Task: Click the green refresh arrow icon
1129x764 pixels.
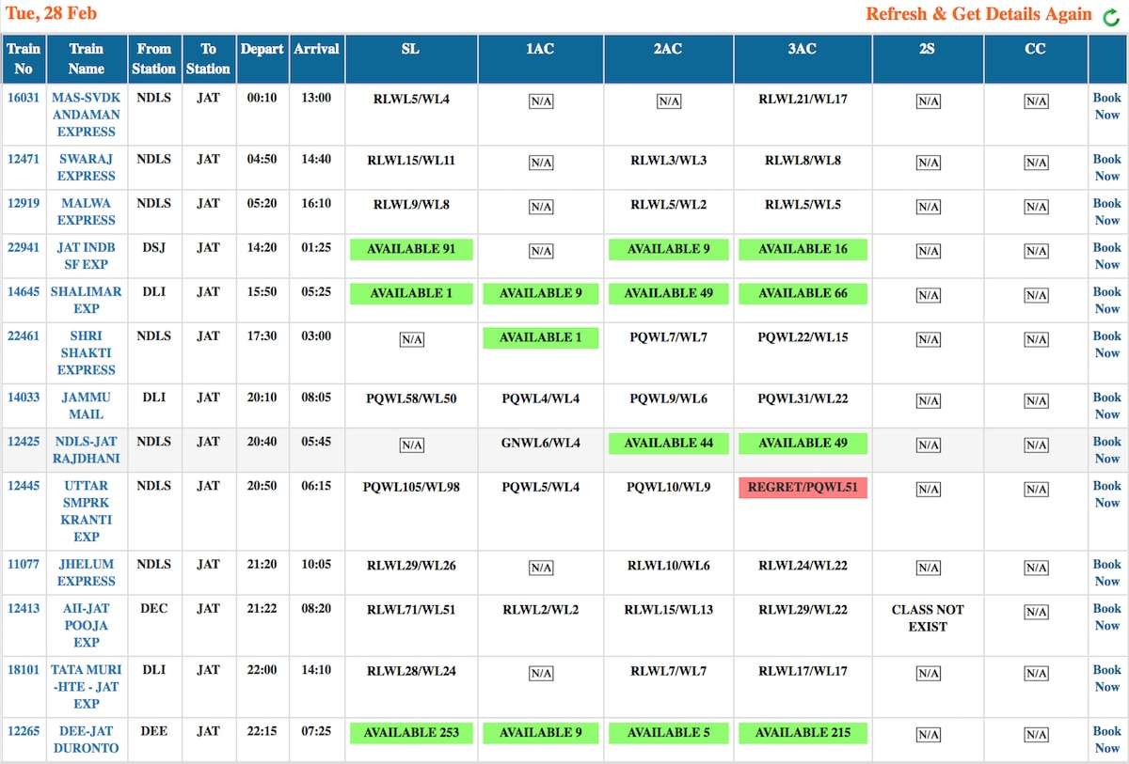Action: [1111, 16]
